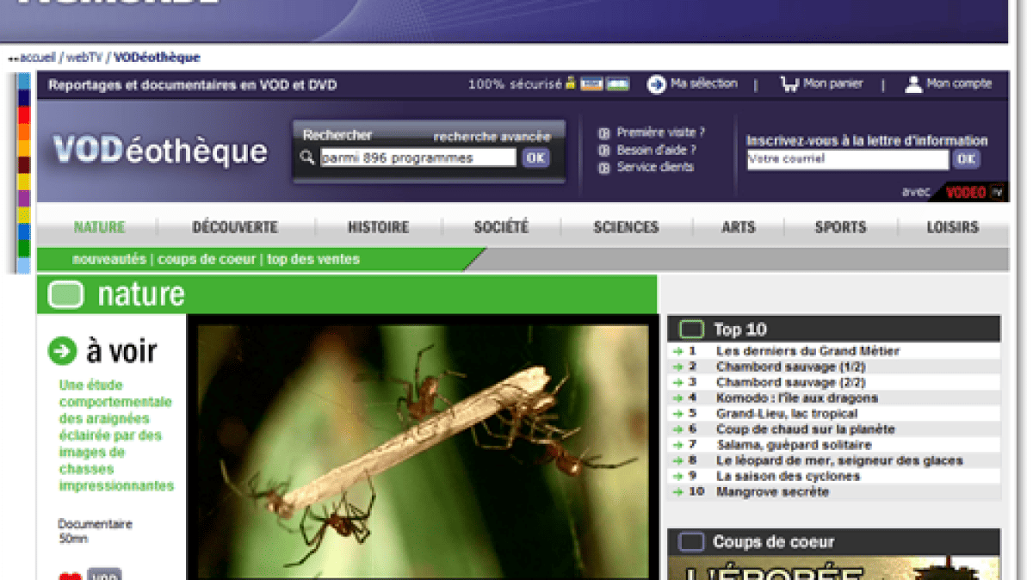
Task: Click the VODéothèque logo
Action: pos(160,151)
